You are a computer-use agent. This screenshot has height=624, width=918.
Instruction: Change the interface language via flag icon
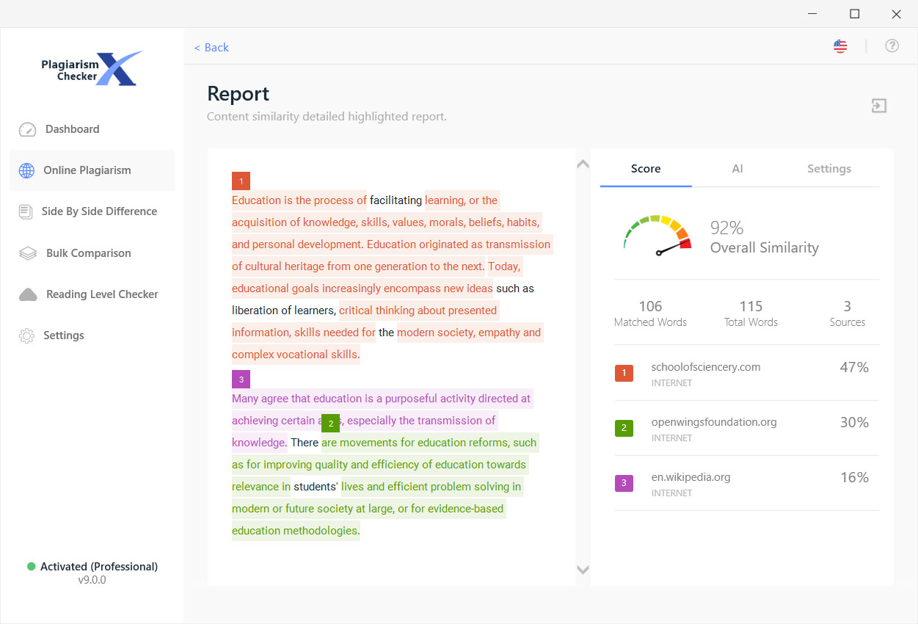click(839, 45)
